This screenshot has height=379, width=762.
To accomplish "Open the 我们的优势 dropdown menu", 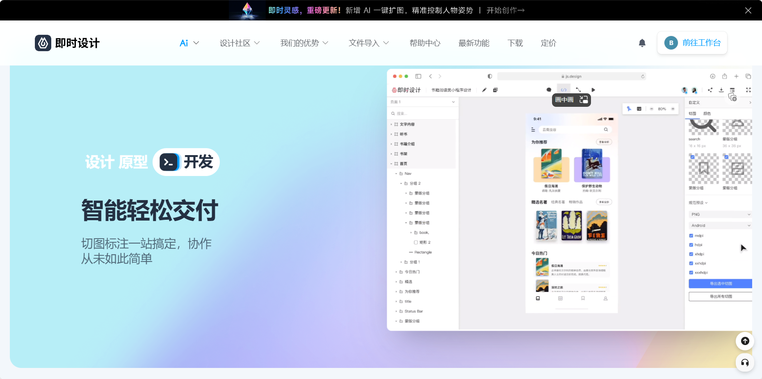I will pos(304,43).
